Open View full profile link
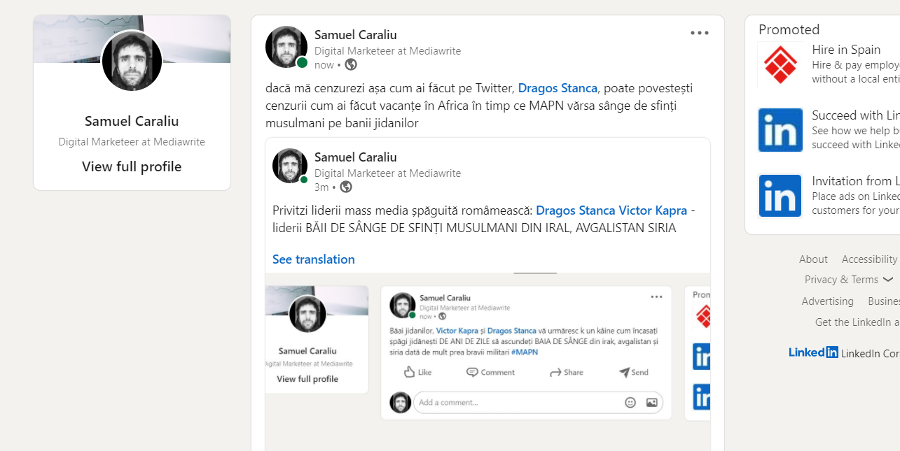Screen dimensions: 900x451 coord(132,166)
